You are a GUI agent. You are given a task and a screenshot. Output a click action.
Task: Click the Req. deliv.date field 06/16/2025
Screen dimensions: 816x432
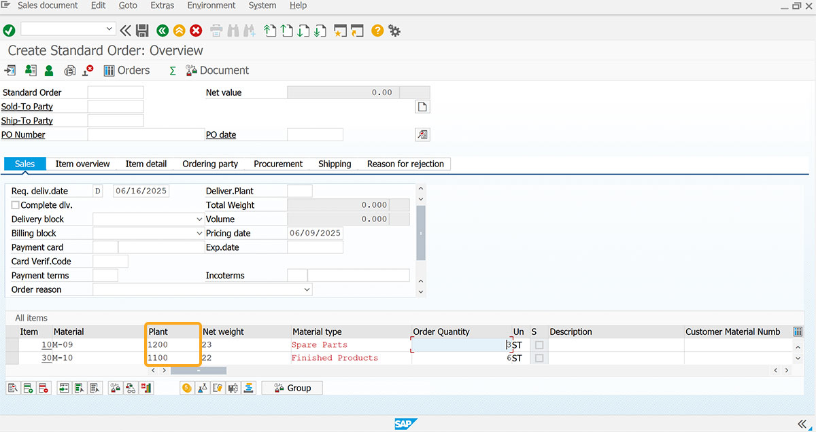(x=140, y=191)
